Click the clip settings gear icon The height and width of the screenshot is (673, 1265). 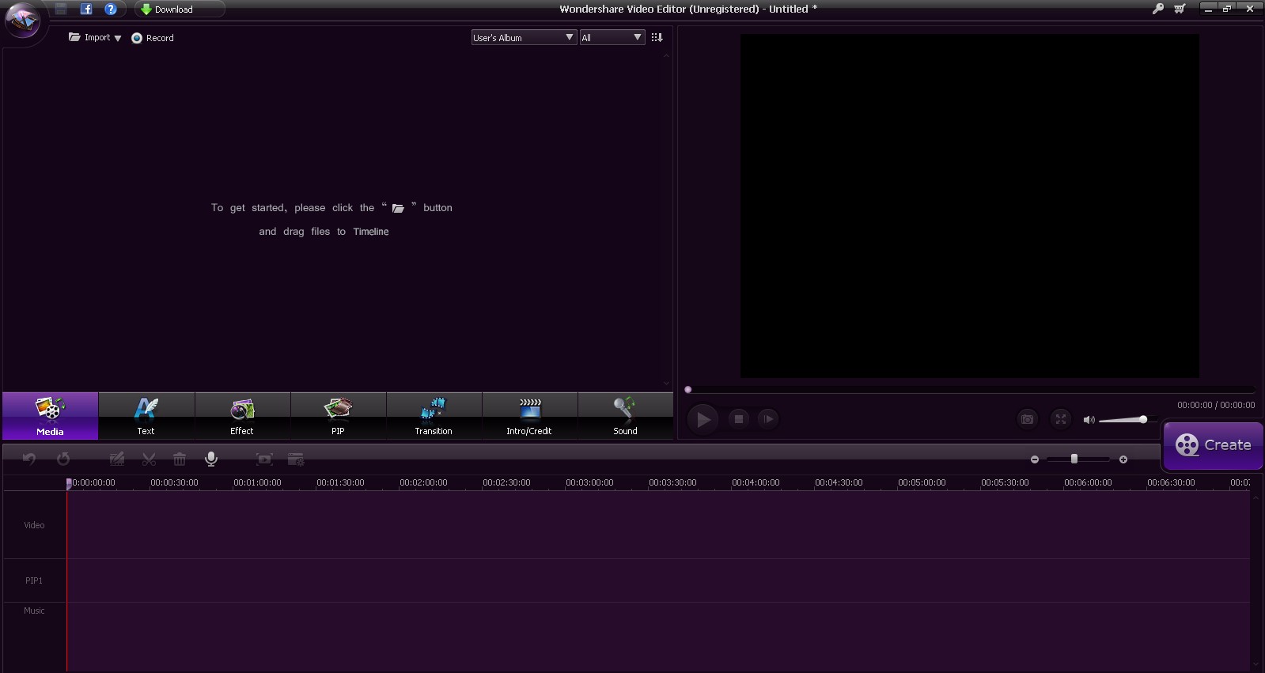coord(296,459)
